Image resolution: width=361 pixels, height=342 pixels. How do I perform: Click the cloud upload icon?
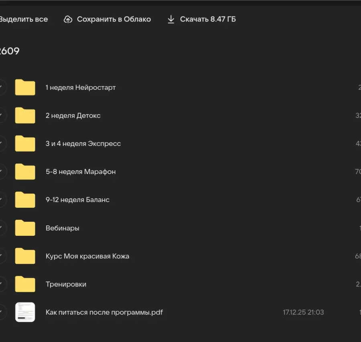pyautogui.click(x=68, y=19)
